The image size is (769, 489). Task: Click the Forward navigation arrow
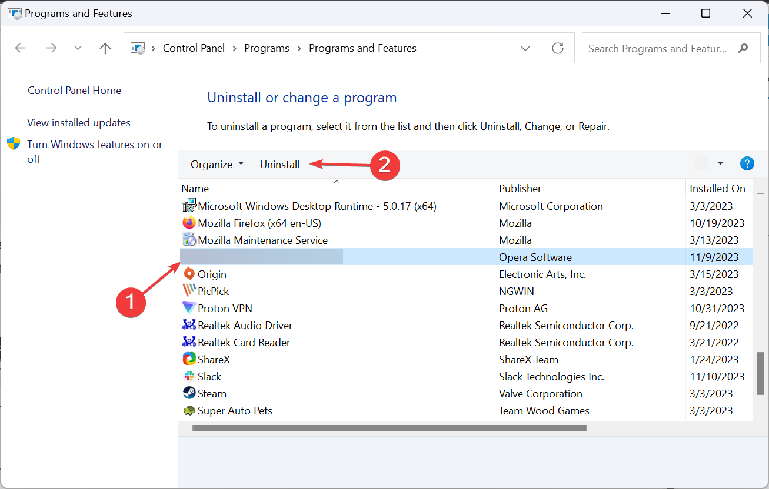point(52,48)
